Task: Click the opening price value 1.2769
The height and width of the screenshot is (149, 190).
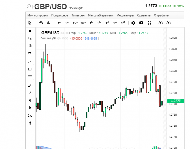Action: tap(83, 33)
